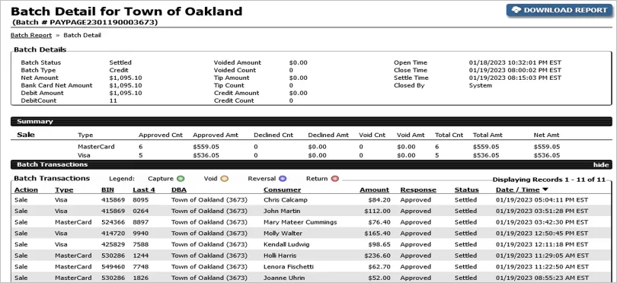Sort transactions by Consumer column
Screen dimensions: 617x283
point(282,190)
